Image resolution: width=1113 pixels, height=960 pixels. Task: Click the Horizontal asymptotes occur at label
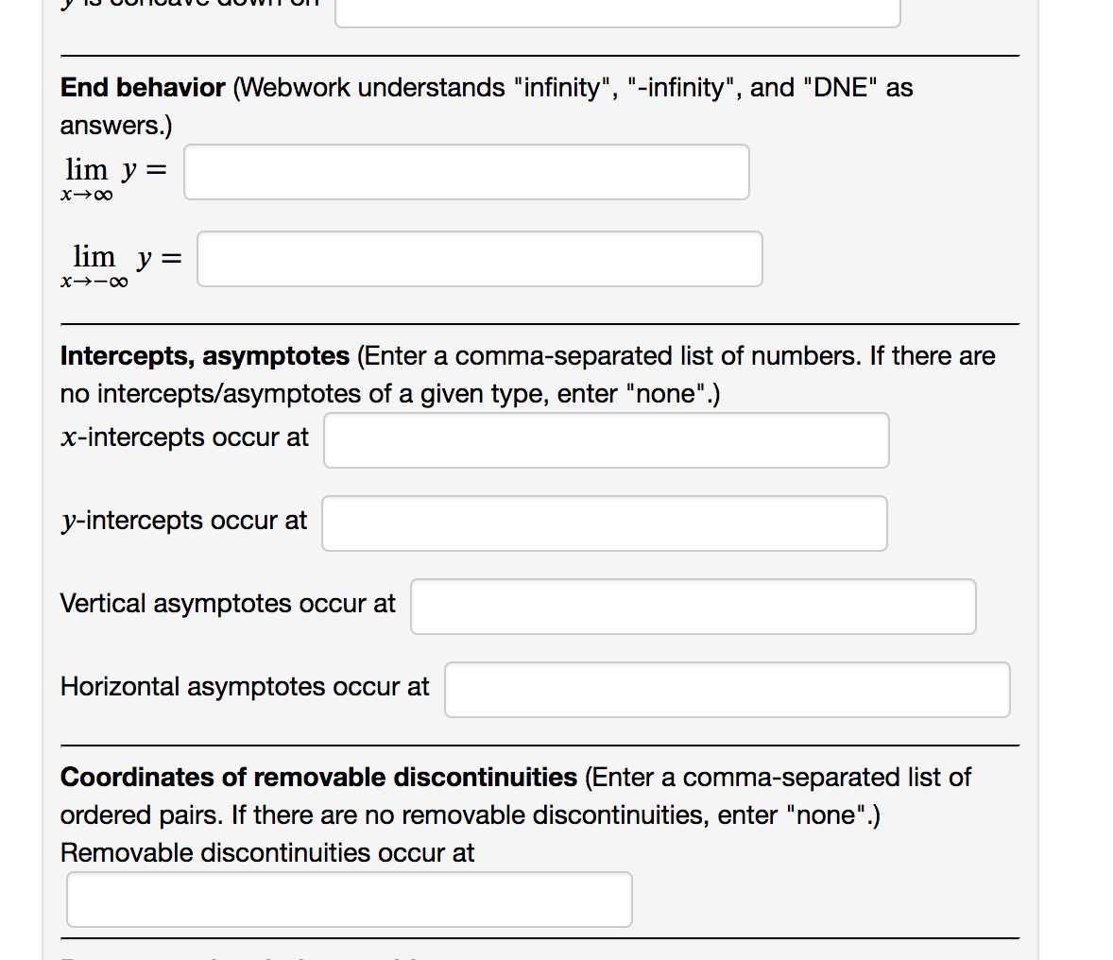(x=245, y=687)
